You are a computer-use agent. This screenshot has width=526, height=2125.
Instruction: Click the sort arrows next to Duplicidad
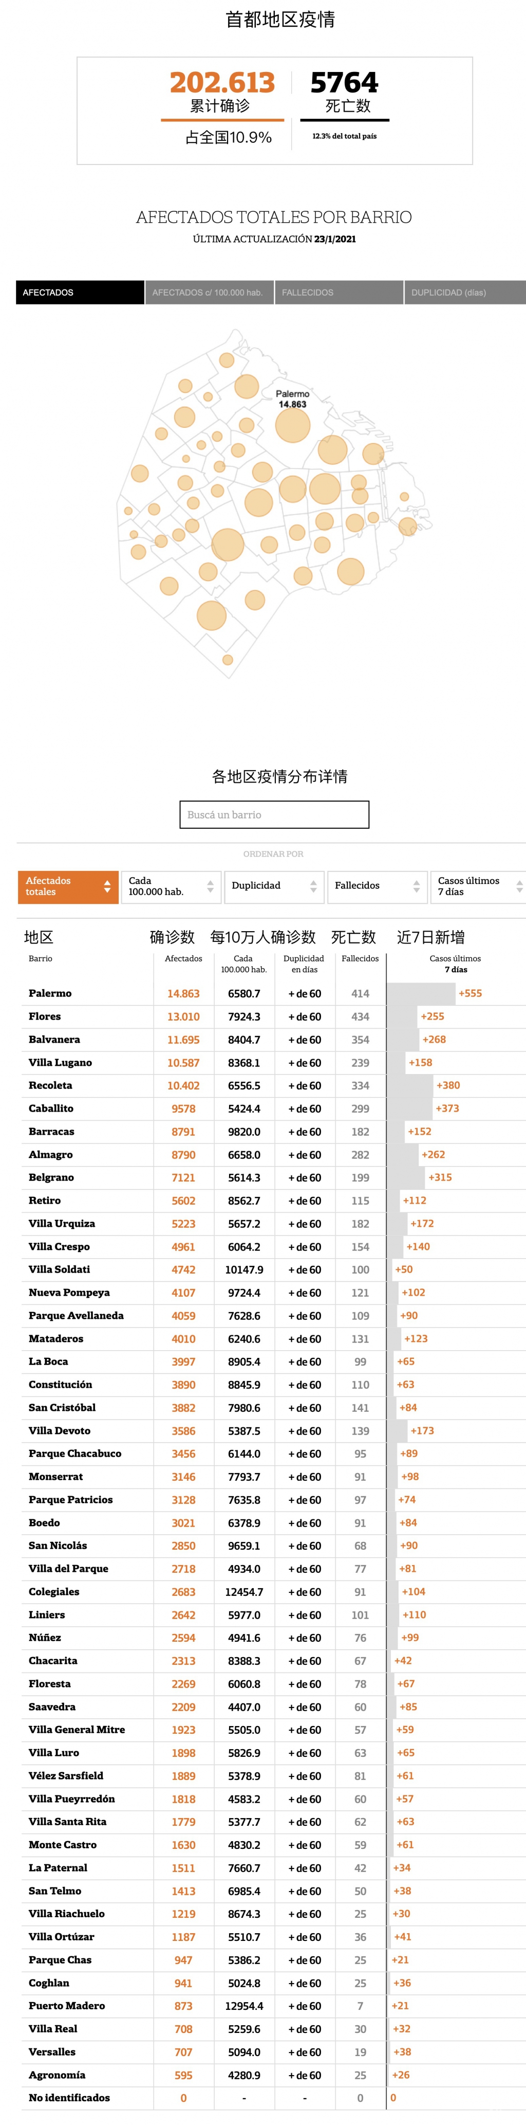(x=313, y=887)
